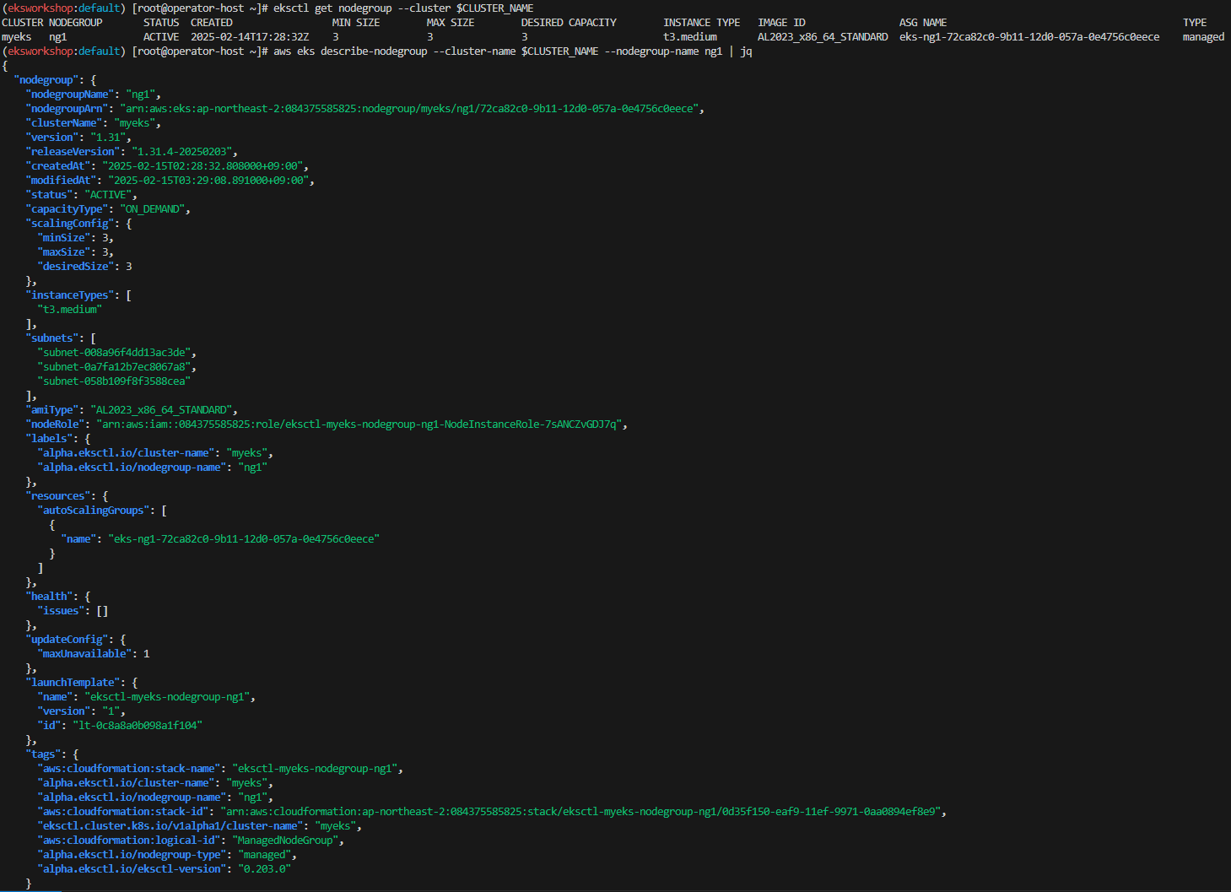
Task: Click the ACTIVE status cell in the table
Action: click(161, 37)
